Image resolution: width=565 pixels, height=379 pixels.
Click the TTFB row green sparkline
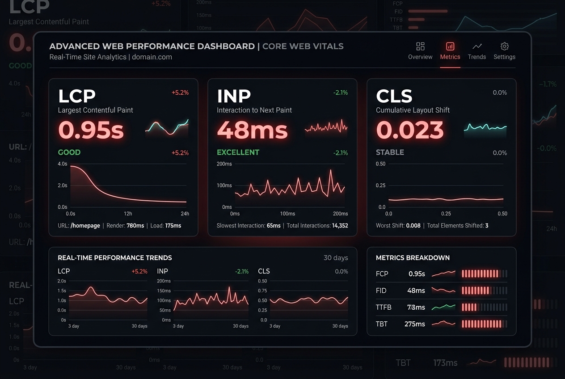[x=443, y=307]
